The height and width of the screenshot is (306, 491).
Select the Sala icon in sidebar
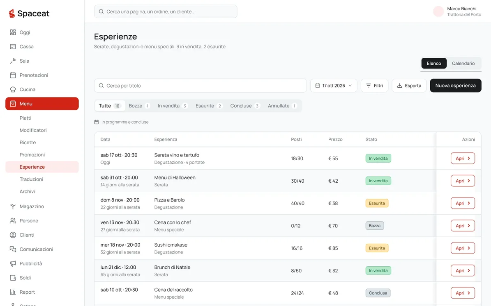tap(13, 61)
